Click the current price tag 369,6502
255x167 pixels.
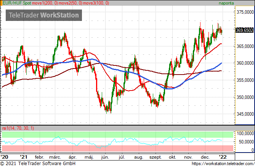[245, 30]
